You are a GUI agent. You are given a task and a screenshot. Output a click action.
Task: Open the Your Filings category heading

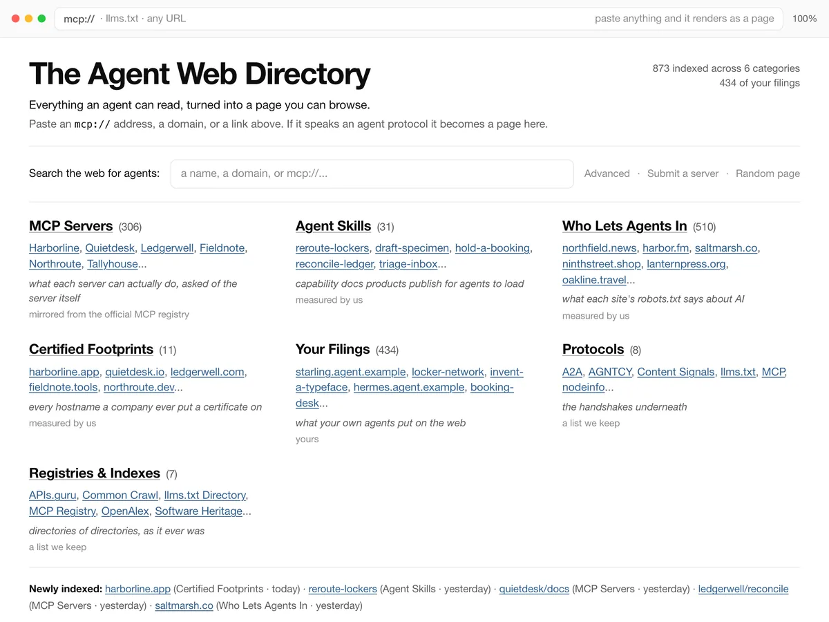pyautogui.click(x=332, y=349)
